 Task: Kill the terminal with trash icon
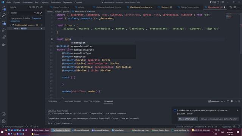pyautogui.click(x=232, y=101)
